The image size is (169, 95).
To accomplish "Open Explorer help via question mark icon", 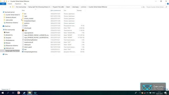I will (168, 4).
